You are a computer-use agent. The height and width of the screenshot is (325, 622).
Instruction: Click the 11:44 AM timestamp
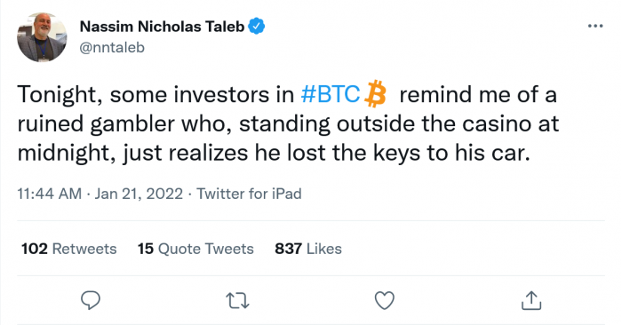click(50, 194)
